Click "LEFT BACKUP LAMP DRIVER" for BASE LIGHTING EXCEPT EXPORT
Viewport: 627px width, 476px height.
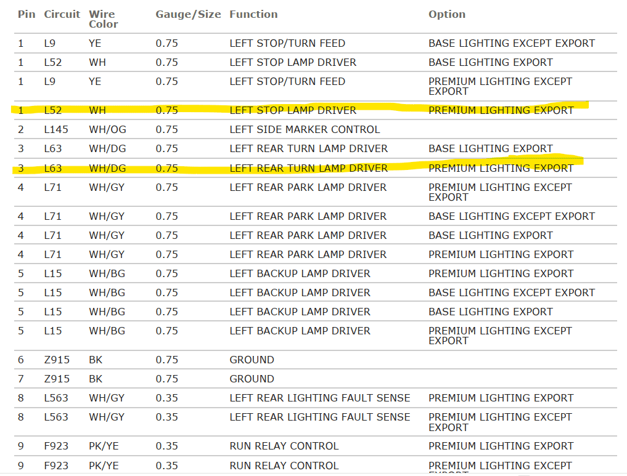coord(300,292)
